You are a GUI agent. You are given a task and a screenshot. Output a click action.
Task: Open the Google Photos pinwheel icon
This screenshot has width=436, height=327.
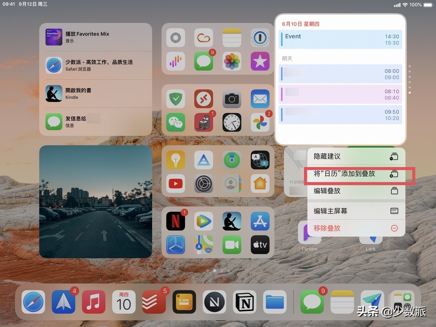pos(260,122)
